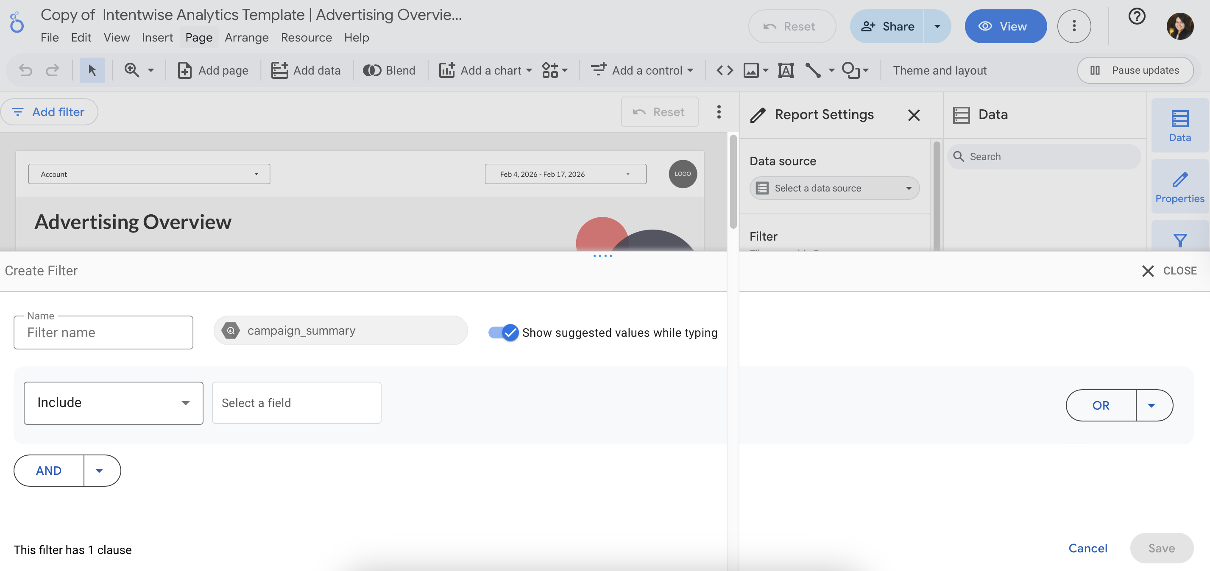Viewport: 1210px width, 571px height.
Task: Click the Cancel link
Action: [x=1087, y=548]
